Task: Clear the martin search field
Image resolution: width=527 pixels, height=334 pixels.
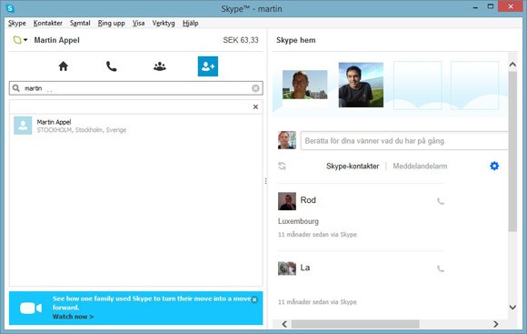Action: pos(255,88)
